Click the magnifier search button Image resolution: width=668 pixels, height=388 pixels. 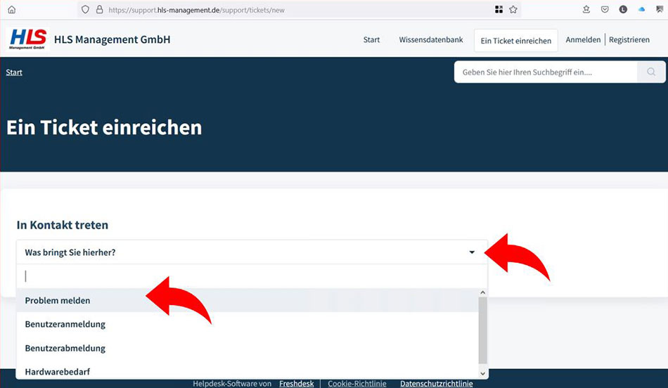(x=651, y=72)
